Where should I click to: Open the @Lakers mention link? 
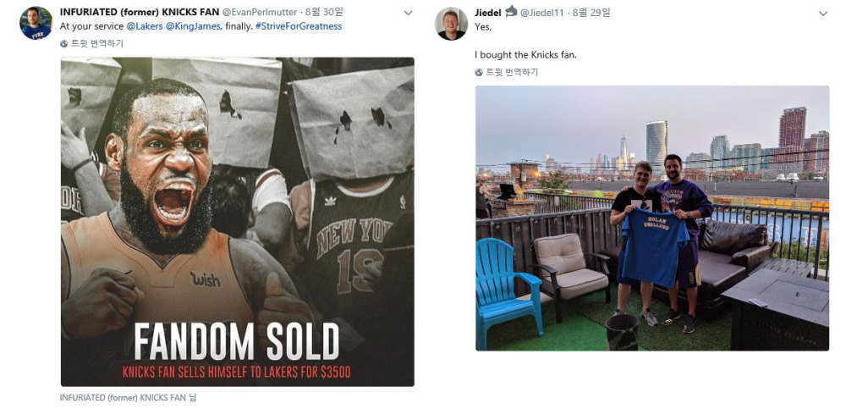coord(145,26)
